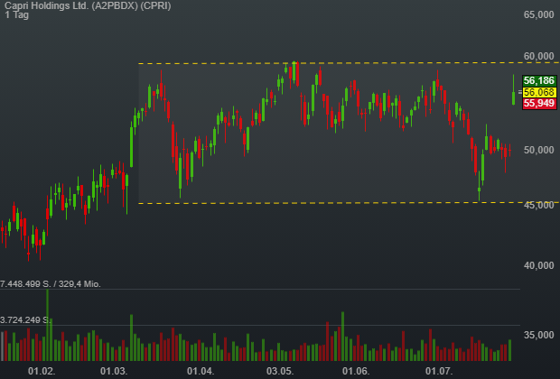Select the green 56,186 price tag
Screen dimensions: 560x379
click(x=539, y=80)
